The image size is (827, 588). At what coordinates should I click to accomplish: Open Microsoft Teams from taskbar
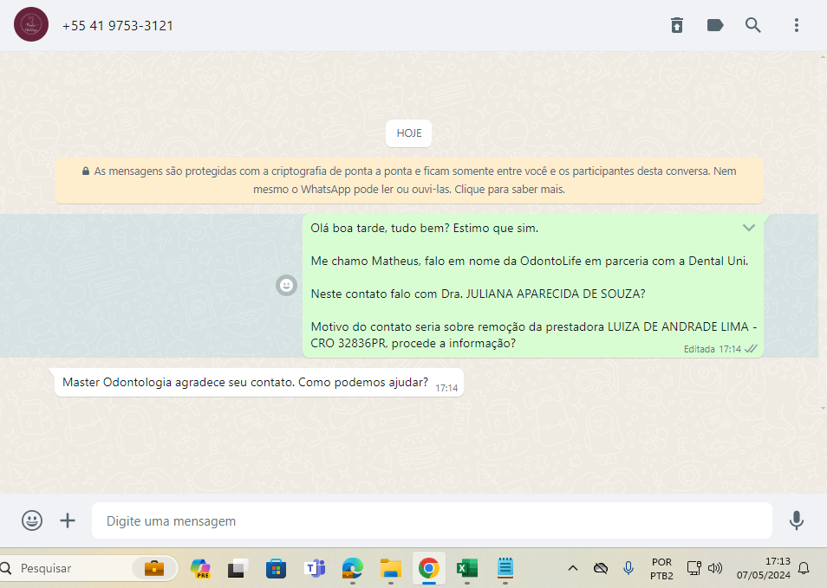[315, 568]
